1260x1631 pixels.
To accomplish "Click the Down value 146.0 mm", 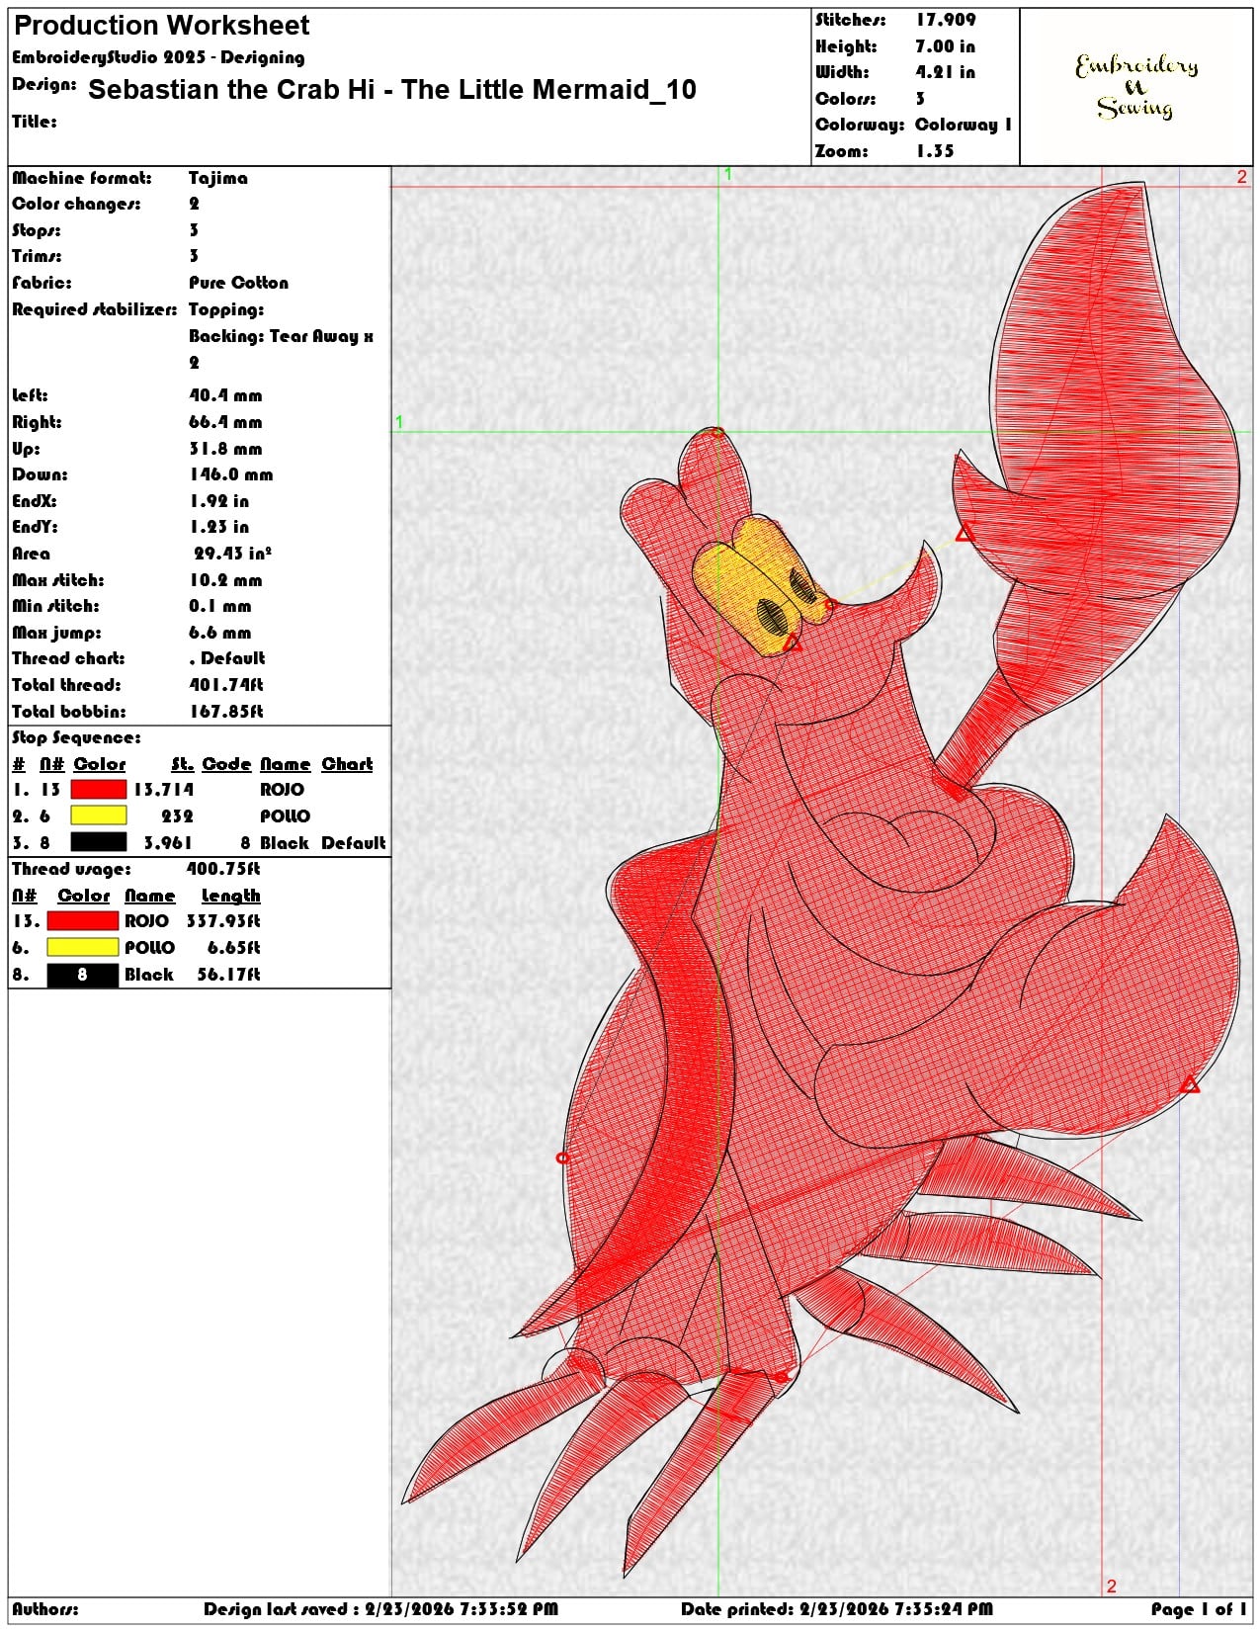I will (231, 474).
